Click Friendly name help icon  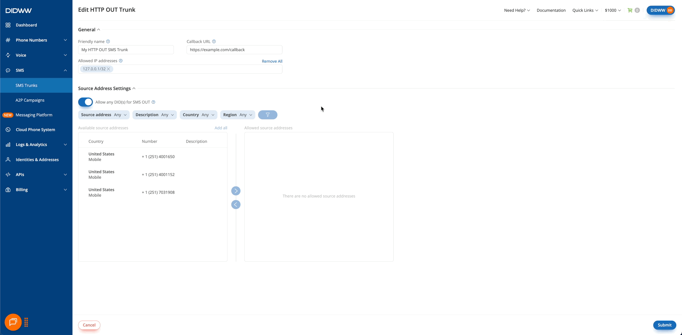pos(108,41)
